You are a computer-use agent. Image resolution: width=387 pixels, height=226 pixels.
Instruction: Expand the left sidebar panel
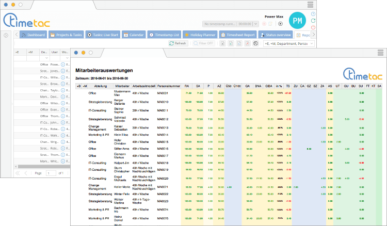coord(6,35)
